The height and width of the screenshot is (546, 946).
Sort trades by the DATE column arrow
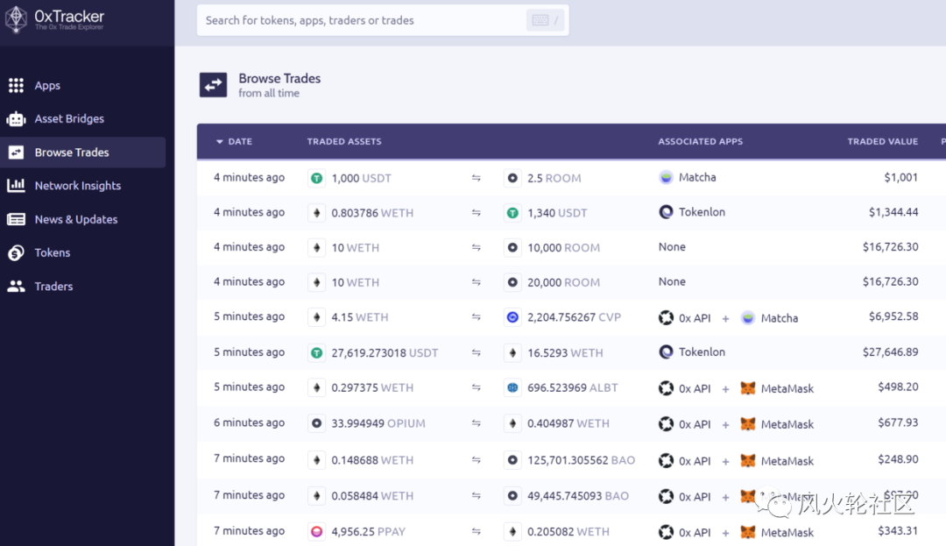220,142
